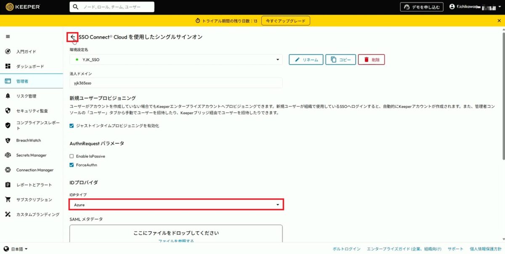Open BreachWatch from the sidebar
Viewport: 505px width, 254px height.
point(7,140)
